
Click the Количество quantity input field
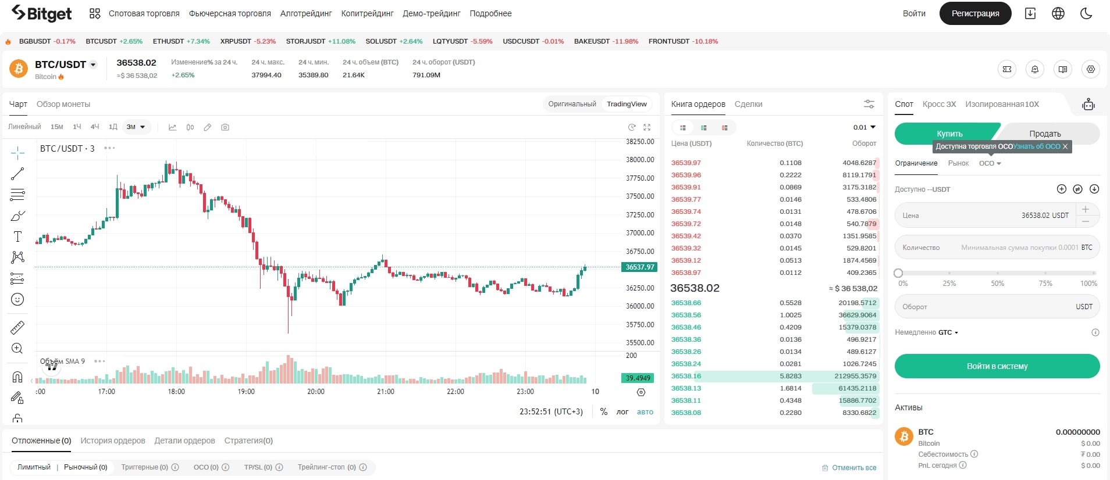pyautogui.click(x=997, y=248)
